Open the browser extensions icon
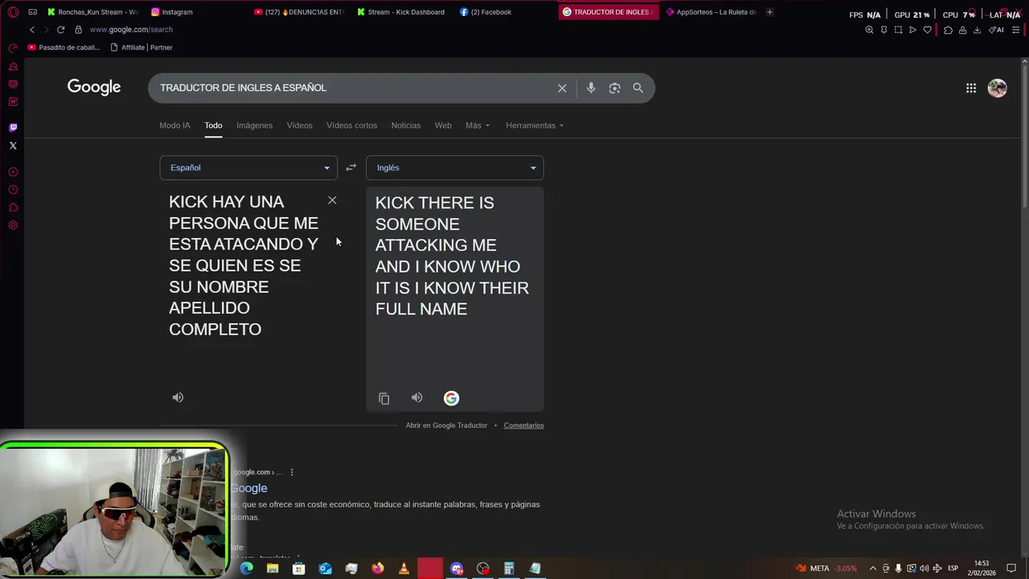1029x579 pixels. point(948,30)
